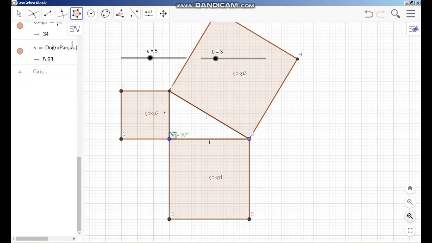The image size is (432, 243).
Task: Select point D of bottom square
Action: tap(169, 219)
